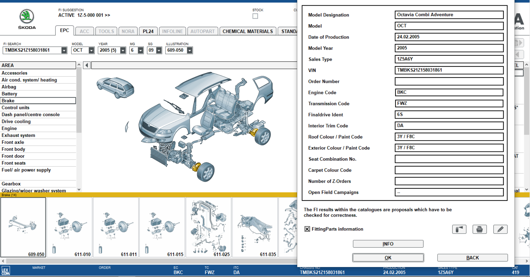Select Front seats area
The width and height of the screenshot is (530, 277).
[x=38, y=163]
